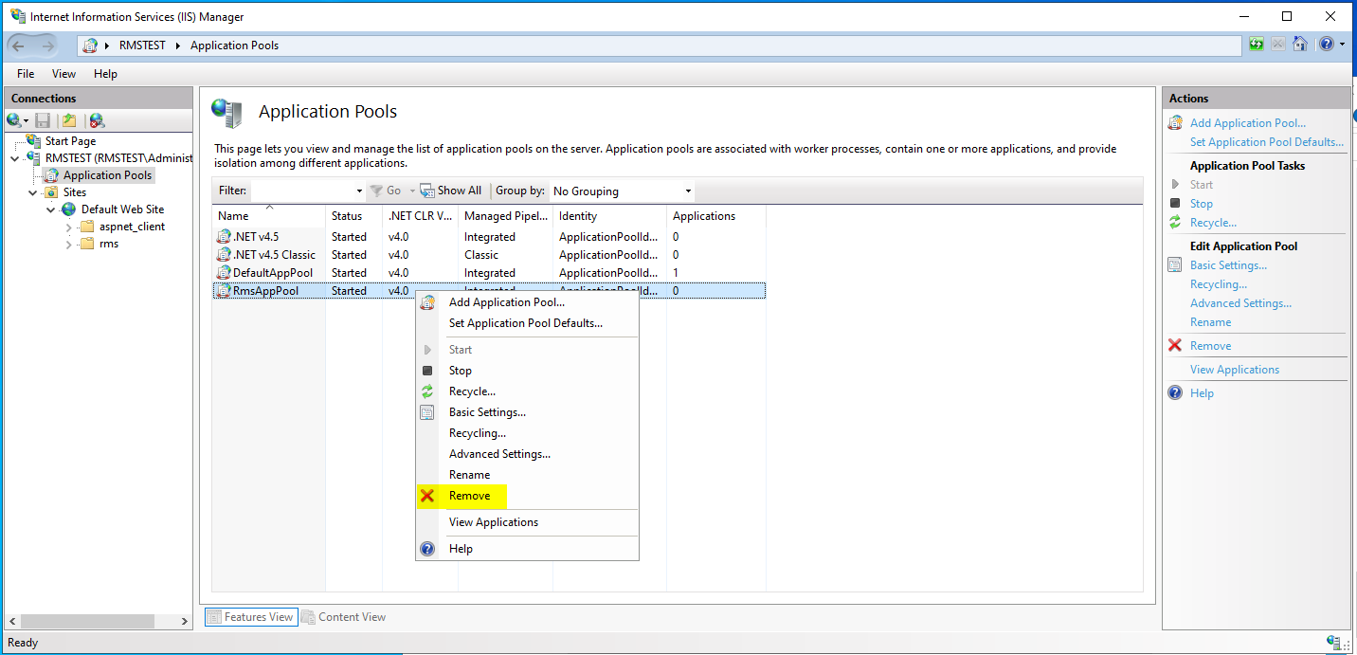Sort by Identity column header

[609, 216]
